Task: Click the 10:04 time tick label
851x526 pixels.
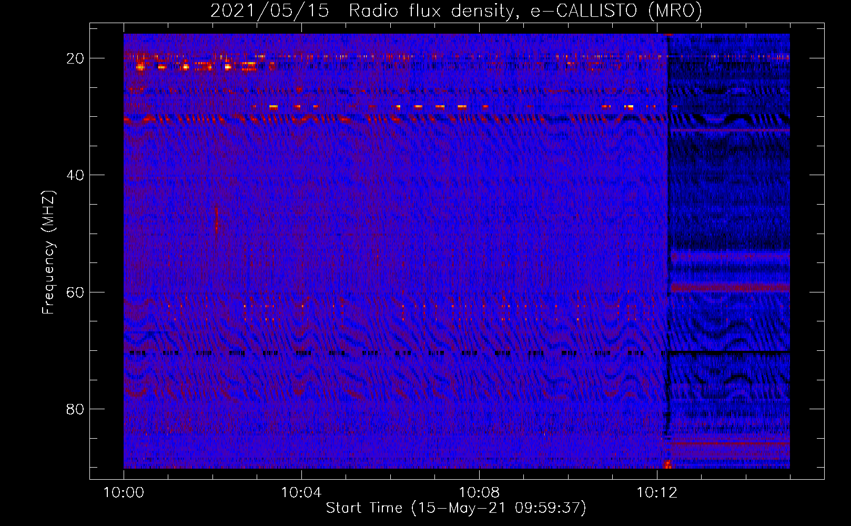Action: coord(301,493)
